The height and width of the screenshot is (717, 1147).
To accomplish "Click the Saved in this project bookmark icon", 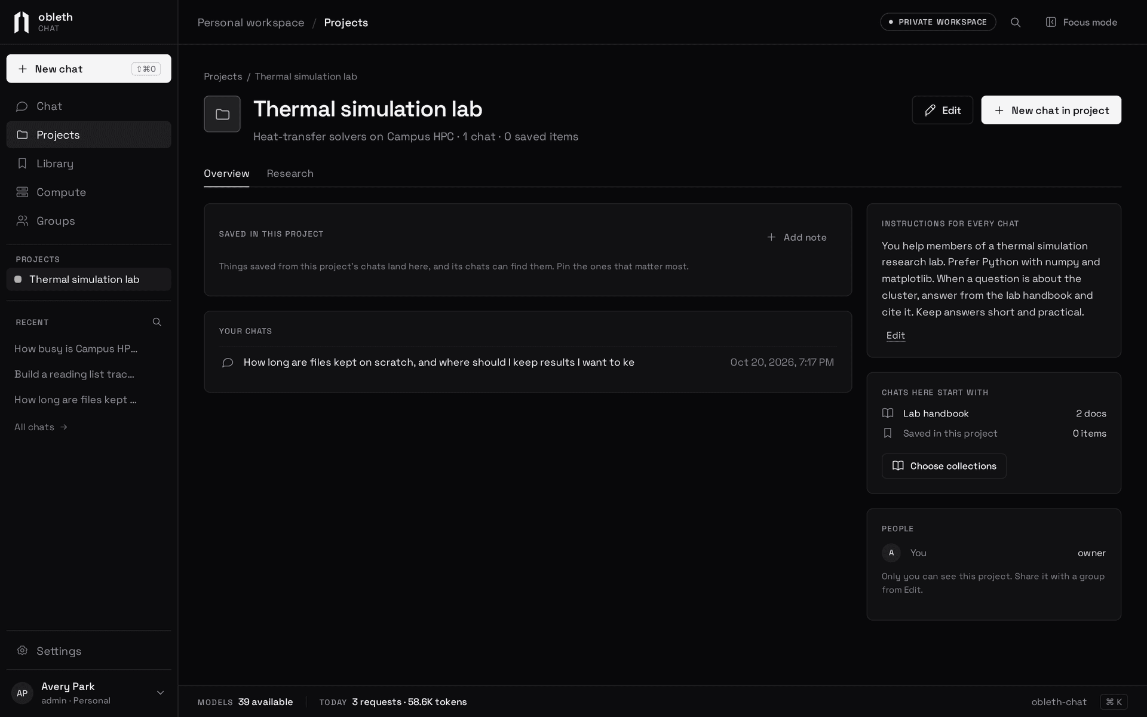I will [x=888, y=433].
